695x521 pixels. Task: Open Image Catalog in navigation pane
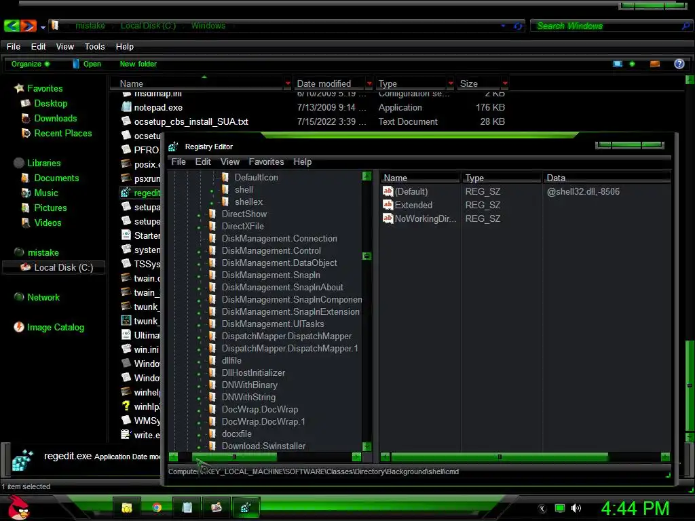(x=56, y=328)
